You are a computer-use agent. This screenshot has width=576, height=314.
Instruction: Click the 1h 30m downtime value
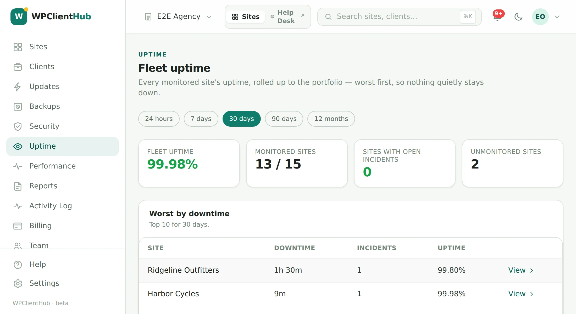[x=288, y=270]
